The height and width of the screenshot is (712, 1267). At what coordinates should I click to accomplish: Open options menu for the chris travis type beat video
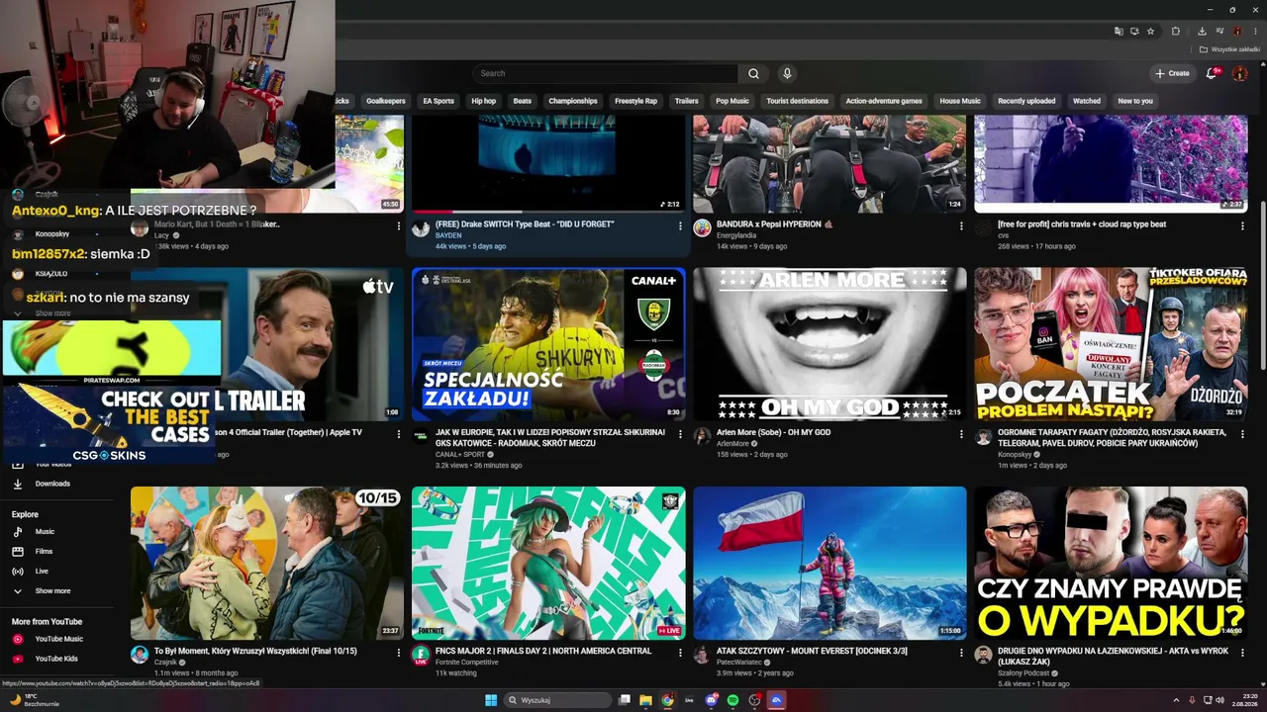[1242, 225]
